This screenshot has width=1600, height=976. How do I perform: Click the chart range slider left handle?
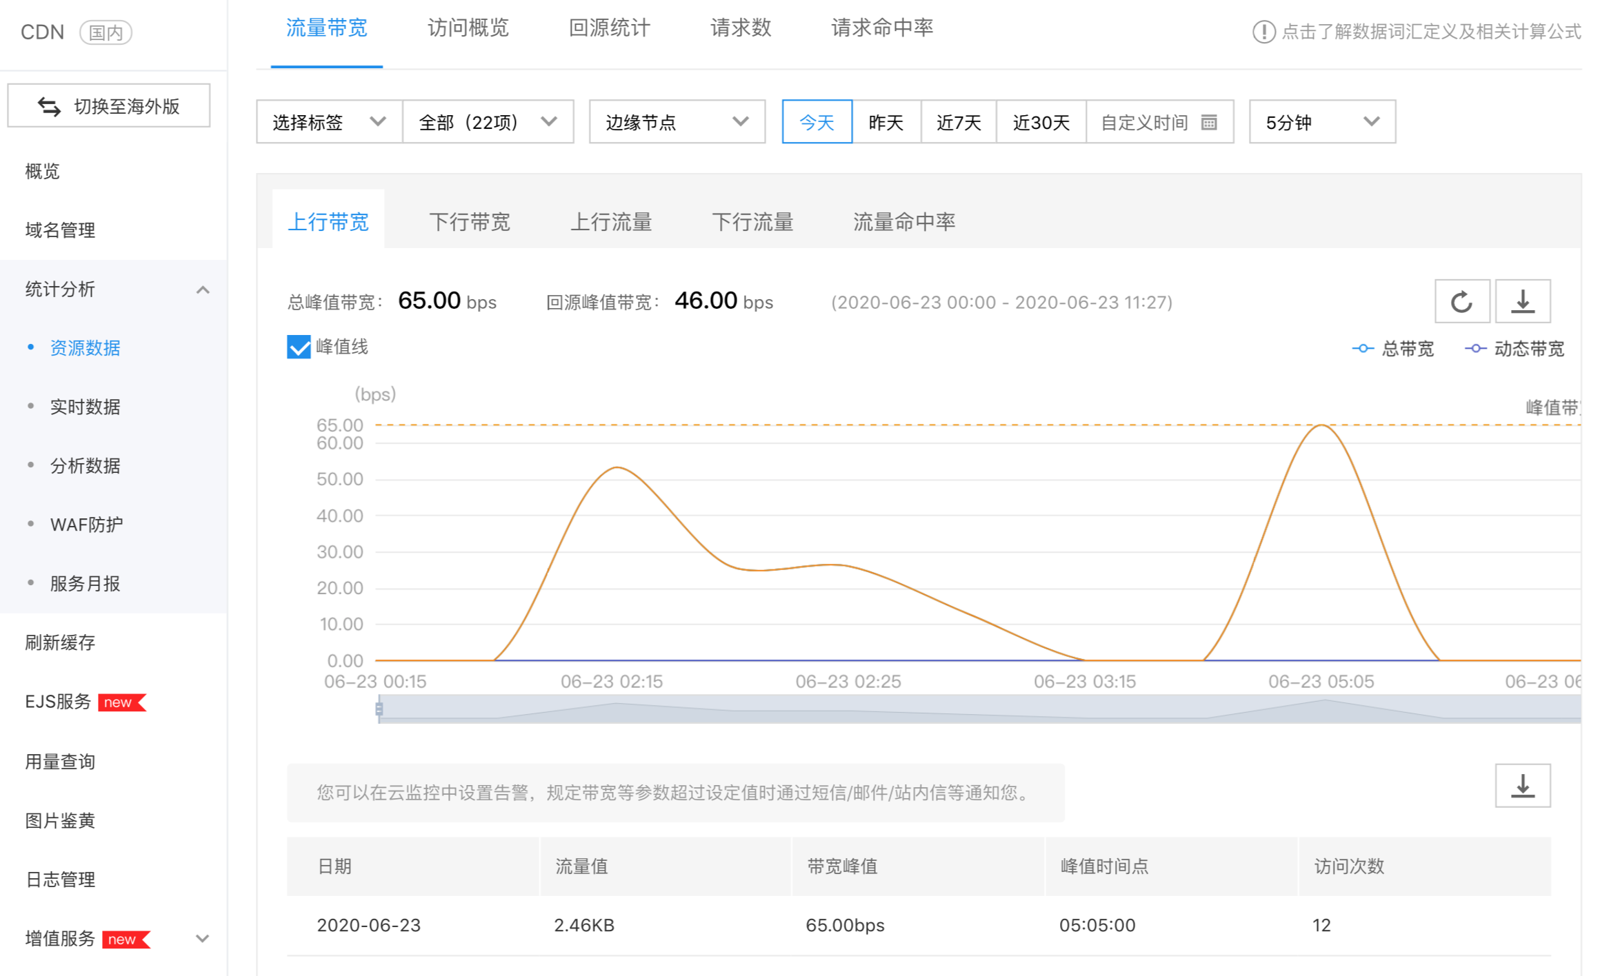[379, 709]
